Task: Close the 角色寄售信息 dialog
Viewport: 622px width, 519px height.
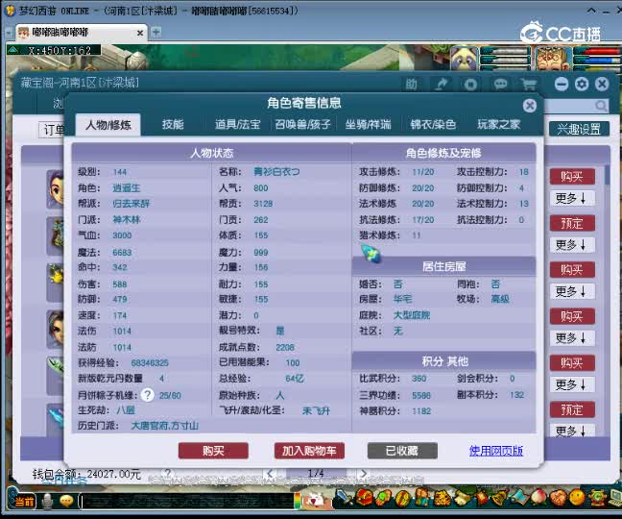Action: pos(530,105)
